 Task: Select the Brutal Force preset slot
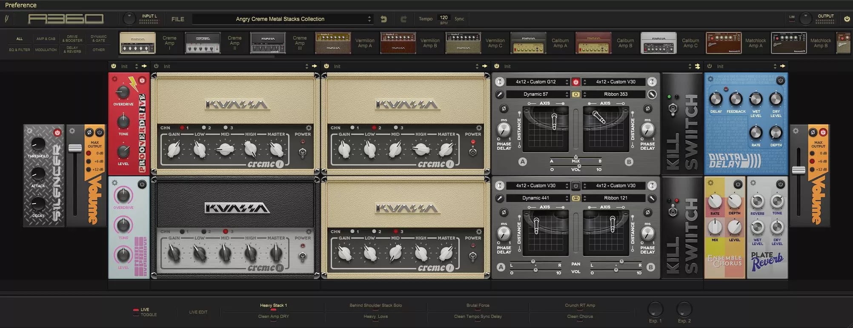pyautogui.click(x=478, y=305)
